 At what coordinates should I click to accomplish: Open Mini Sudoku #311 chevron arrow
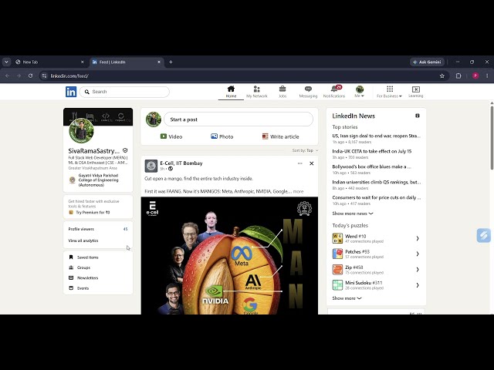coord(418,285)
